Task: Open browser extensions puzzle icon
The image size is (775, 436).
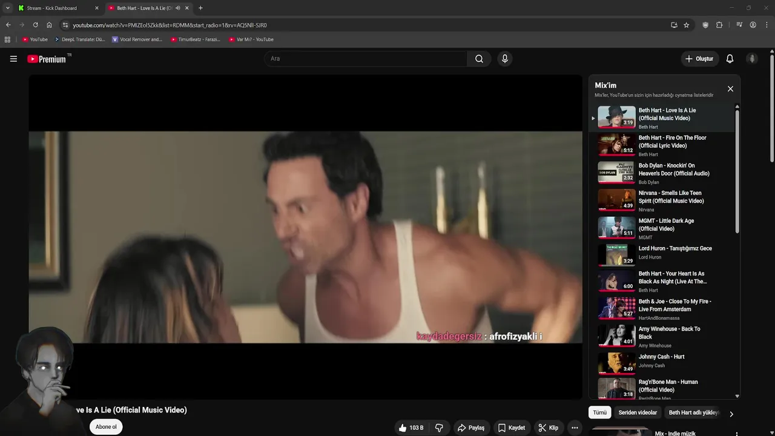Action: (719, 25)
